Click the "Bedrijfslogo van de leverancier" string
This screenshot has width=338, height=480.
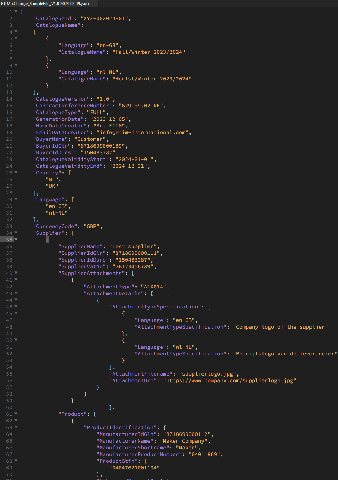point(285,354)
